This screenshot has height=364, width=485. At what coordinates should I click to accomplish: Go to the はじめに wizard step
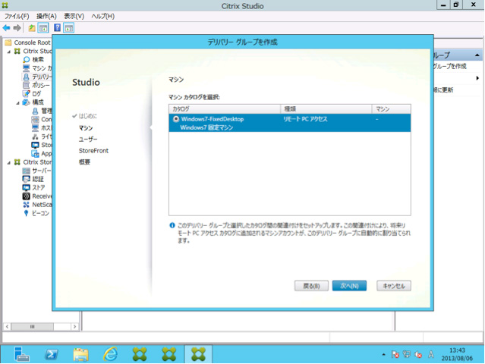pos(87,116)
